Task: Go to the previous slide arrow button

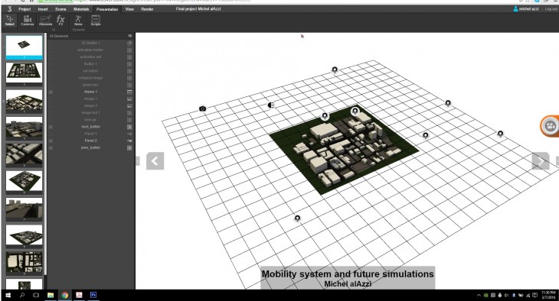Action: coord(155,161)
